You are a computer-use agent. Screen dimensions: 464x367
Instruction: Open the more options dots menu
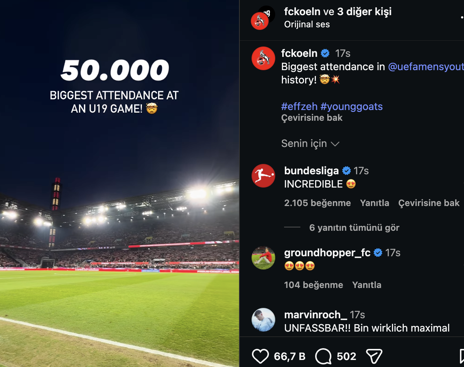[462, 17]
